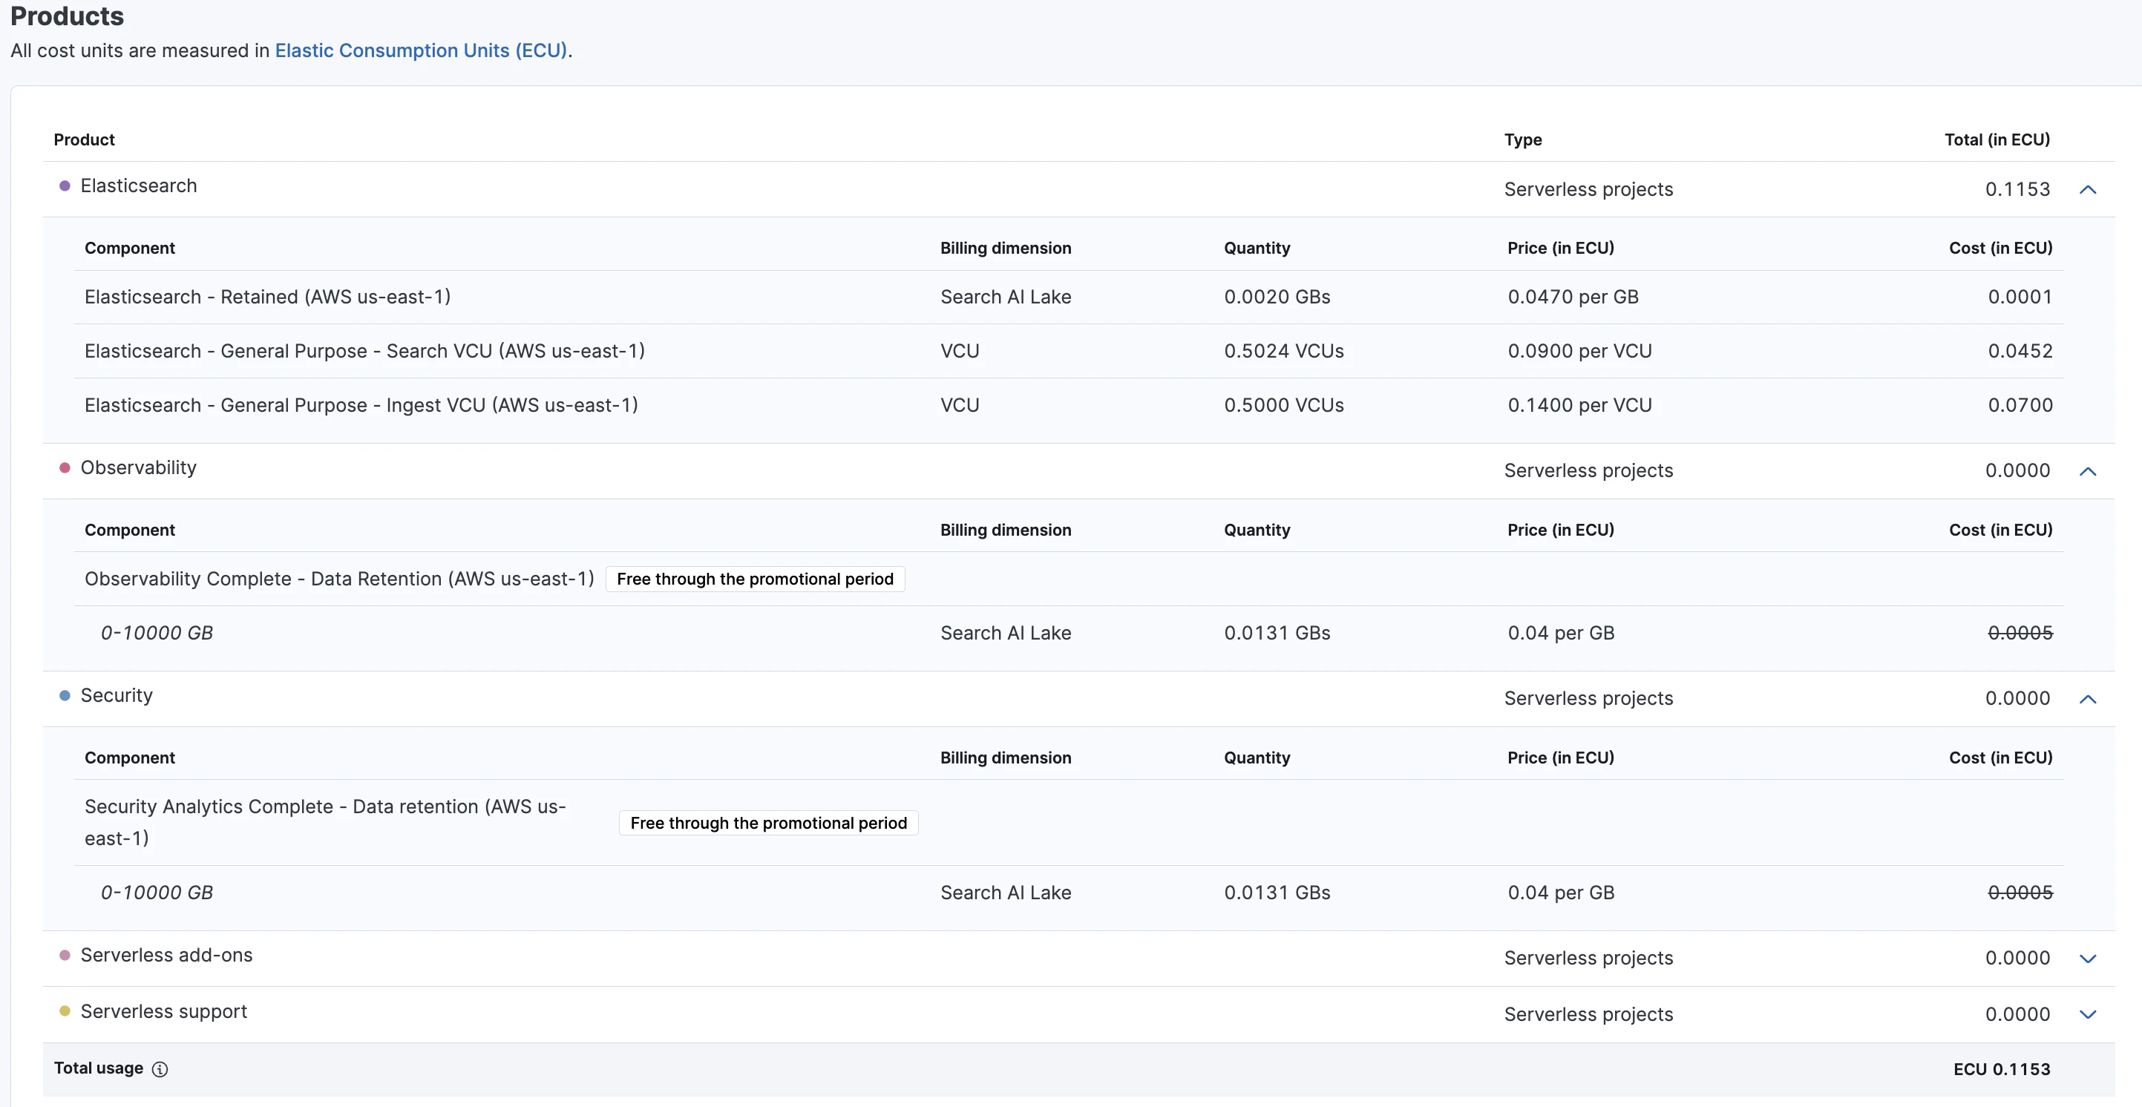Open the Elastic Consumption Units (ECU) link

421,50
